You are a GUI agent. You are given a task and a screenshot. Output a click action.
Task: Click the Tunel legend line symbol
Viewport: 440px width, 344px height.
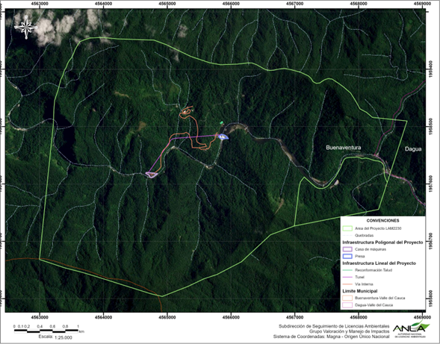click(347, 278)
